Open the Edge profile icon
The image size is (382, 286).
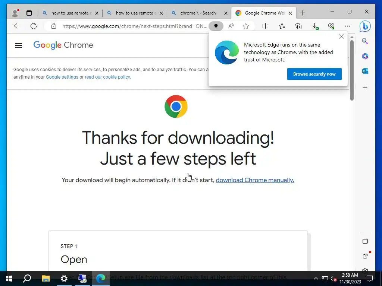(15, 13)
